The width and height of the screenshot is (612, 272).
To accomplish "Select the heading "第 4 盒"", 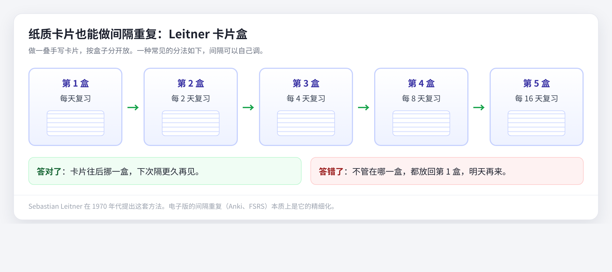I will click(421, 83).
